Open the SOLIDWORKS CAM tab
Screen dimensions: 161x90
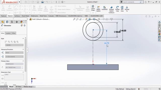tap(97, 16)
